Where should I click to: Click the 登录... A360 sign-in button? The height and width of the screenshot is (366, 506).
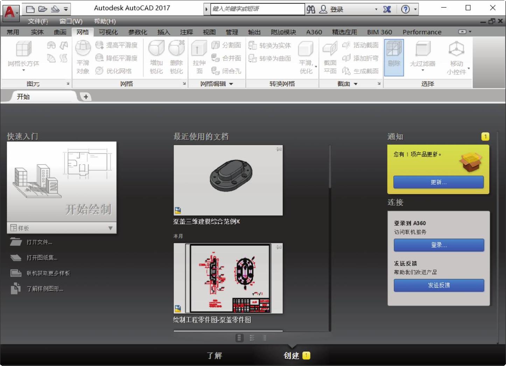pos(439,245)
